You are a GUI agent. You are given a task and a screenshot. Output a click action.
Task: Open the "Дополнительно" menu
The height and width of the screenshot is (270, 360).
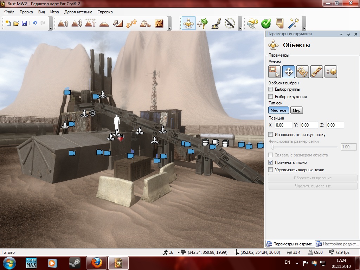pyautogui.click(x=78, y=12)
